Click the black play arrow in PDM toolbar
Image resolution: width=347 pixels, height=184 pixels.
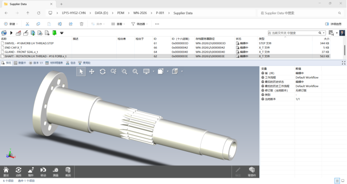pos(11,33)
